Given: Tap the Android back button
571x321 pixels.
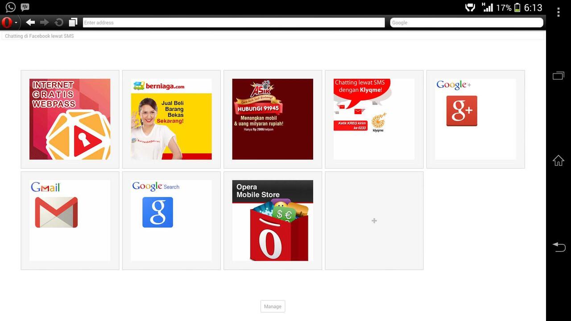Looking at the screenshot, I should [559, 247].
